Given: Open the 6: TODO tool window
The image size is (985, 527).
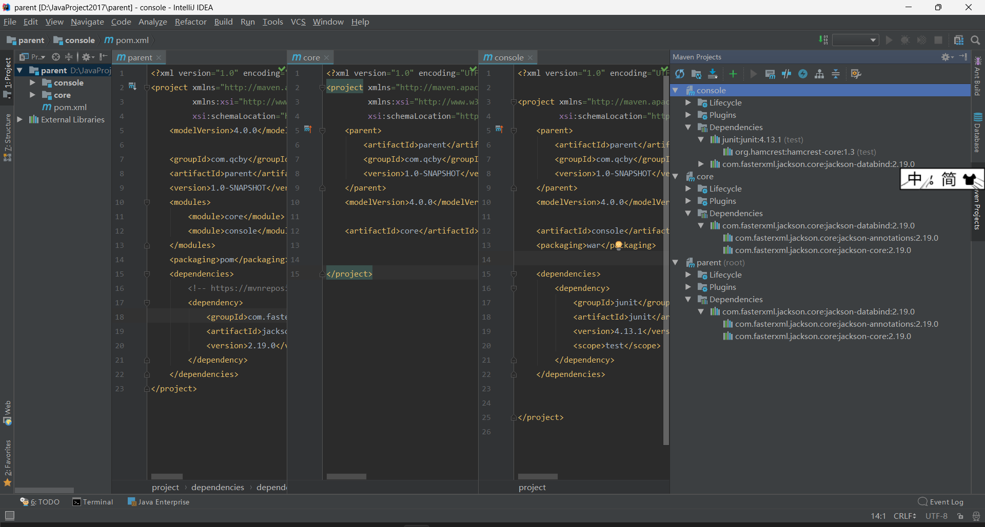Looking at the screenshot, I should click(40, 502).
